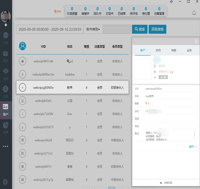
Task: Close the customer detail panel
Action: 196,41
